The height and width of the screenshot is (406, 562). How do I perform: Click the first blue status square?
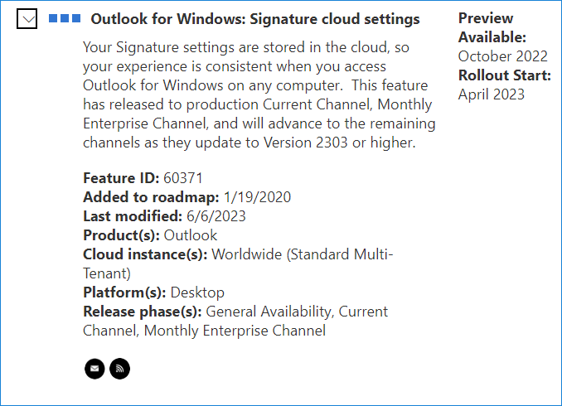point(53,18)
